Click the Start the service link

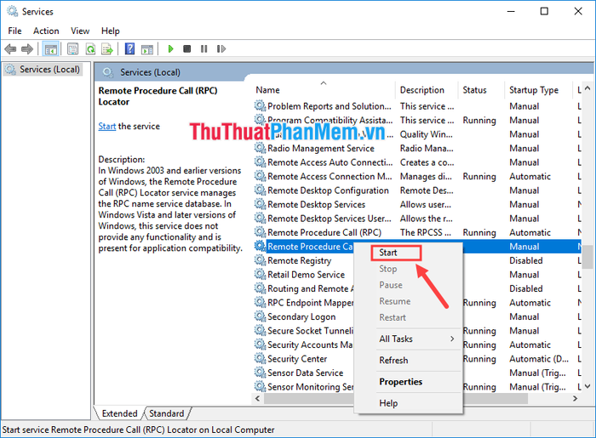point(106,127)
